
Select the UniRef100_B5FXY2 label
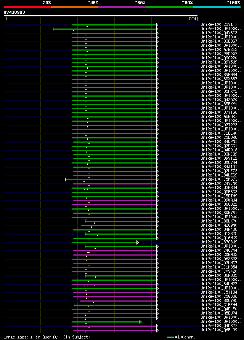[219, 92]
